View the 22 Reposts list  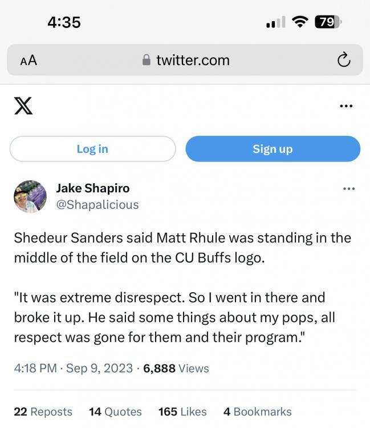click(x=43, y=411)
